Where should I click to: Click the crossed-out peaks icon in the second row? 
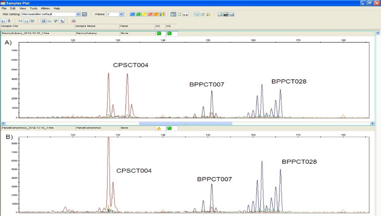[x=62, y=21]
